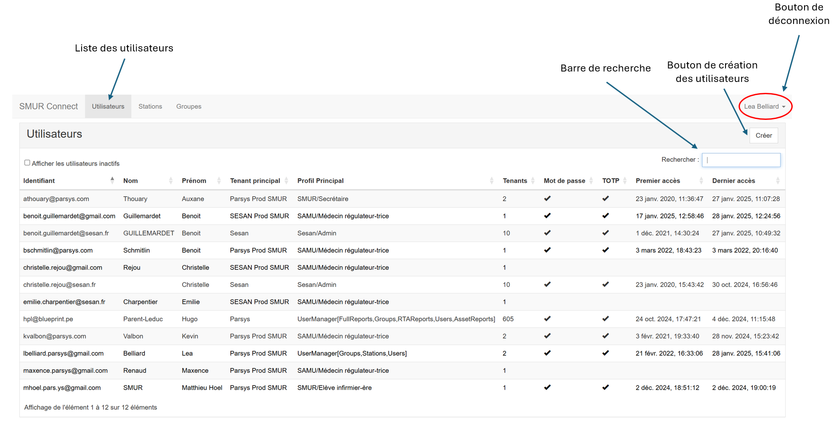
Task: Sort by Premier accès column
Action: pos(670,181)
